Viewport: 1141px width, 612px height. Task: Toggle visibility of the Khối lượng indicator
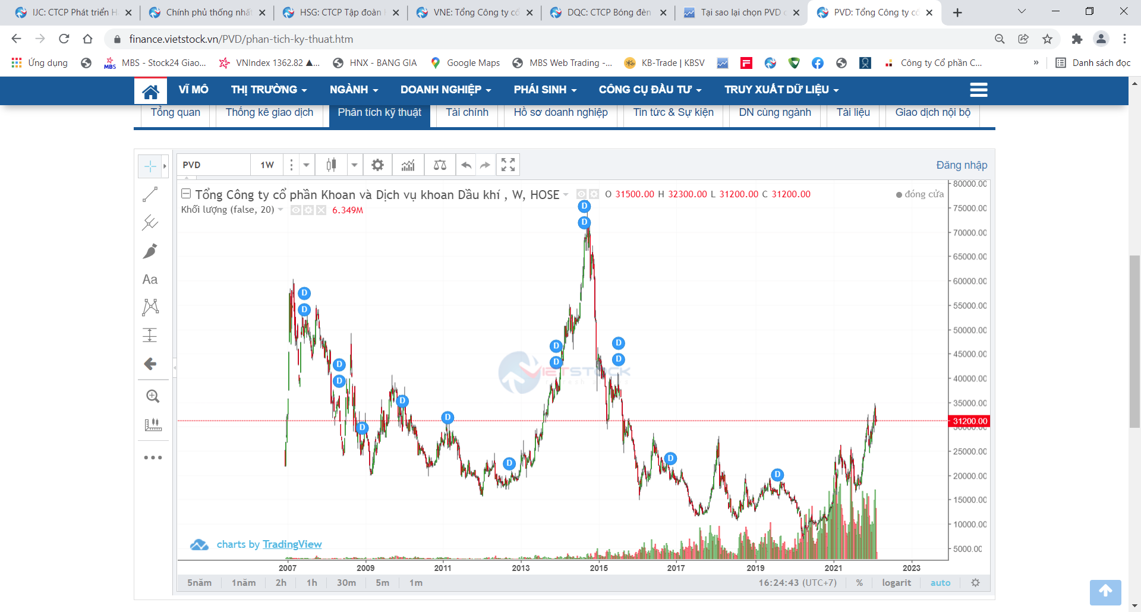tap(295, 210)
